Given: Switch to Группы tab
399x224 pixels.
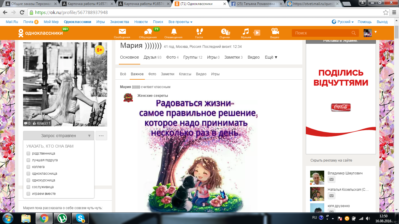Looking at the screenshot, I should point(193,57).
